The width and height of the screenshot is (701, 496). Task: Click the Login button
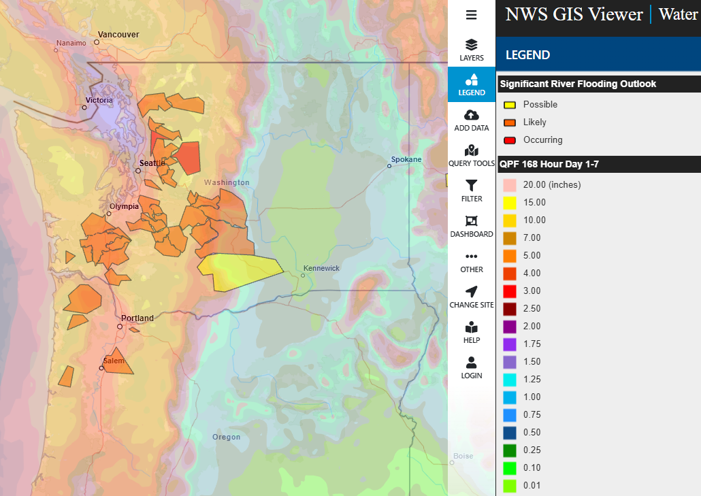click(471, 368)
